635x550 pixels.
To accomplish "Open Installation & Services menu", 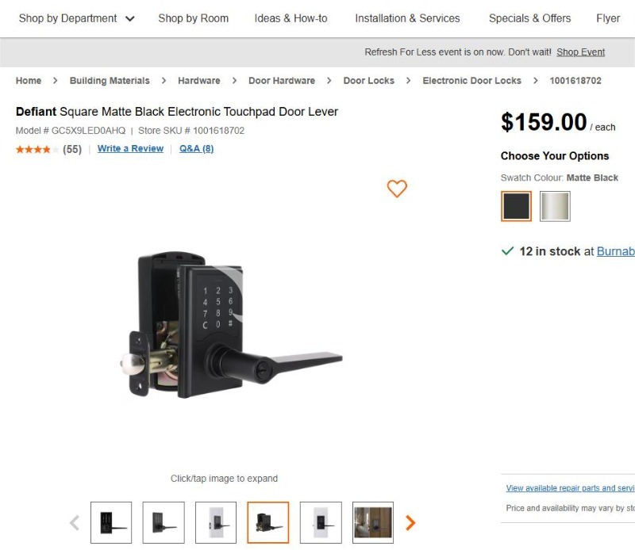I will pos(407,18).
